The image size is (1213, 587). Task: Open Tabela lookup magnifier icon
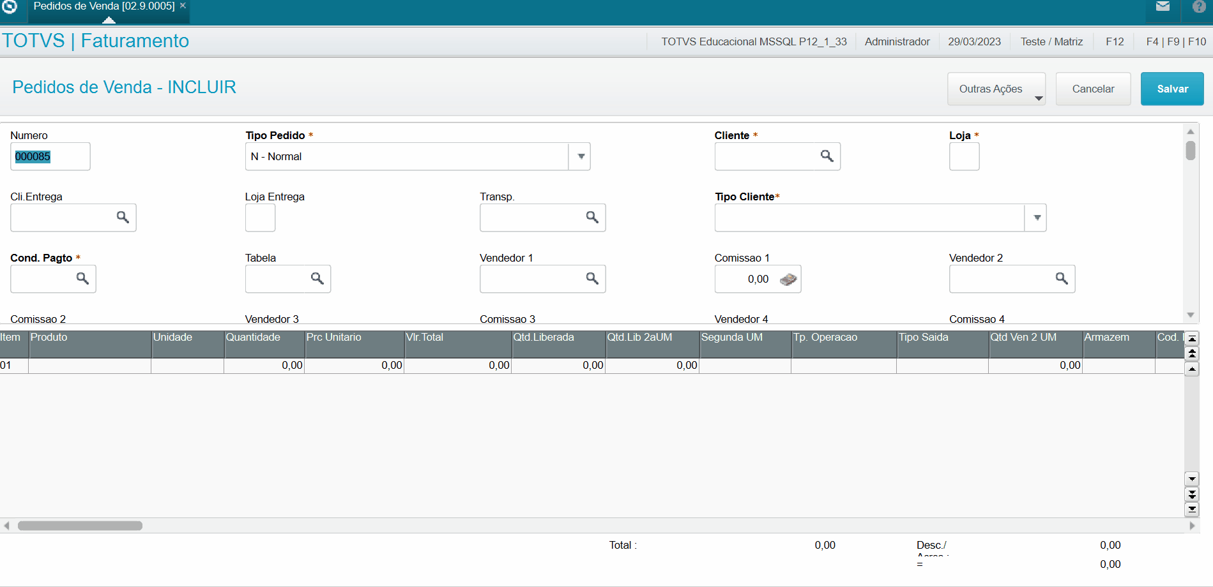[317, 278]
